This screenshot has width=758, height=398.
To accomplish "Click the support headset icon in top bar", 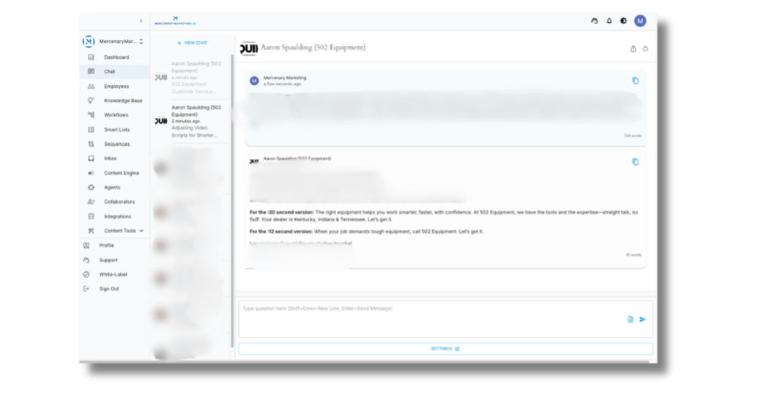I will point(594,21).
